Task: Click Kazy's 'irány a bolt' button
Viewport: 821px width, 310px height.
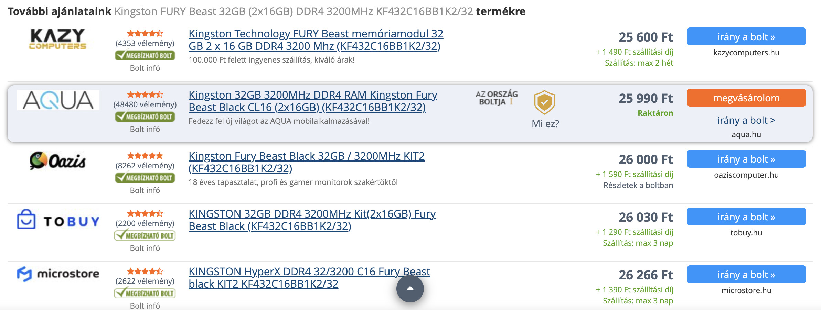Action: coord(746,37)
